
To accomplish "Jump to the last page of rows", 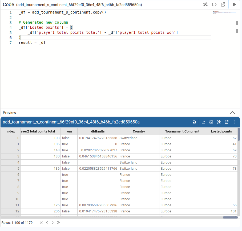I will click(58, 223).
